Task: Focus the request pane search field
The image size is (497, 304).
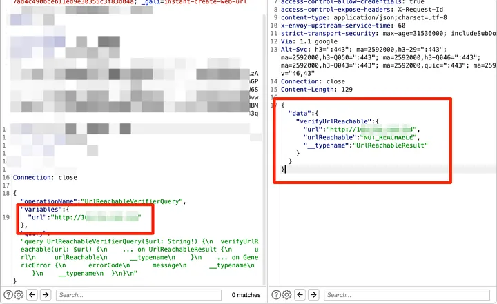Action: tap(139, 295)
